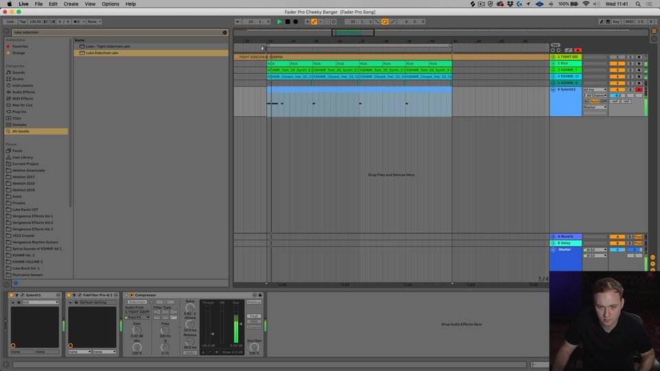Image resolution: width=660 pixels, height=371 pixels.
Task: Unfold track 3 KSHMR_T
Action: click(x=553, y=70)
